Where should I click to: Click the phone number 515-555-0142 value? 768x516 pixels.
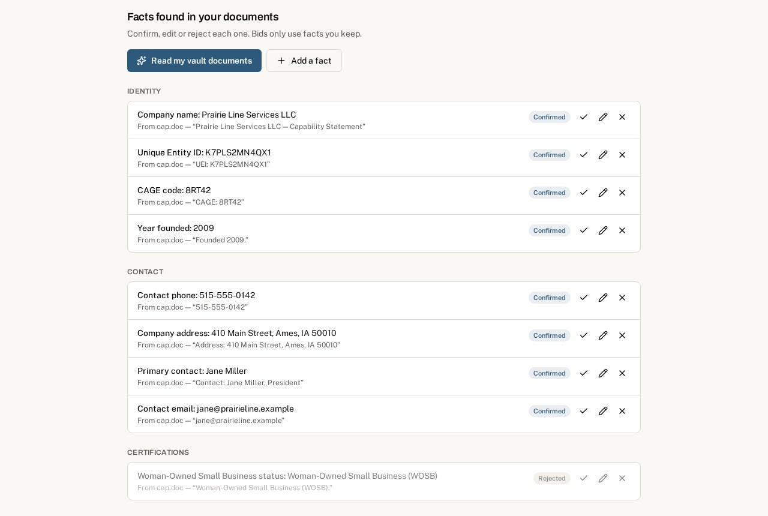227,295
